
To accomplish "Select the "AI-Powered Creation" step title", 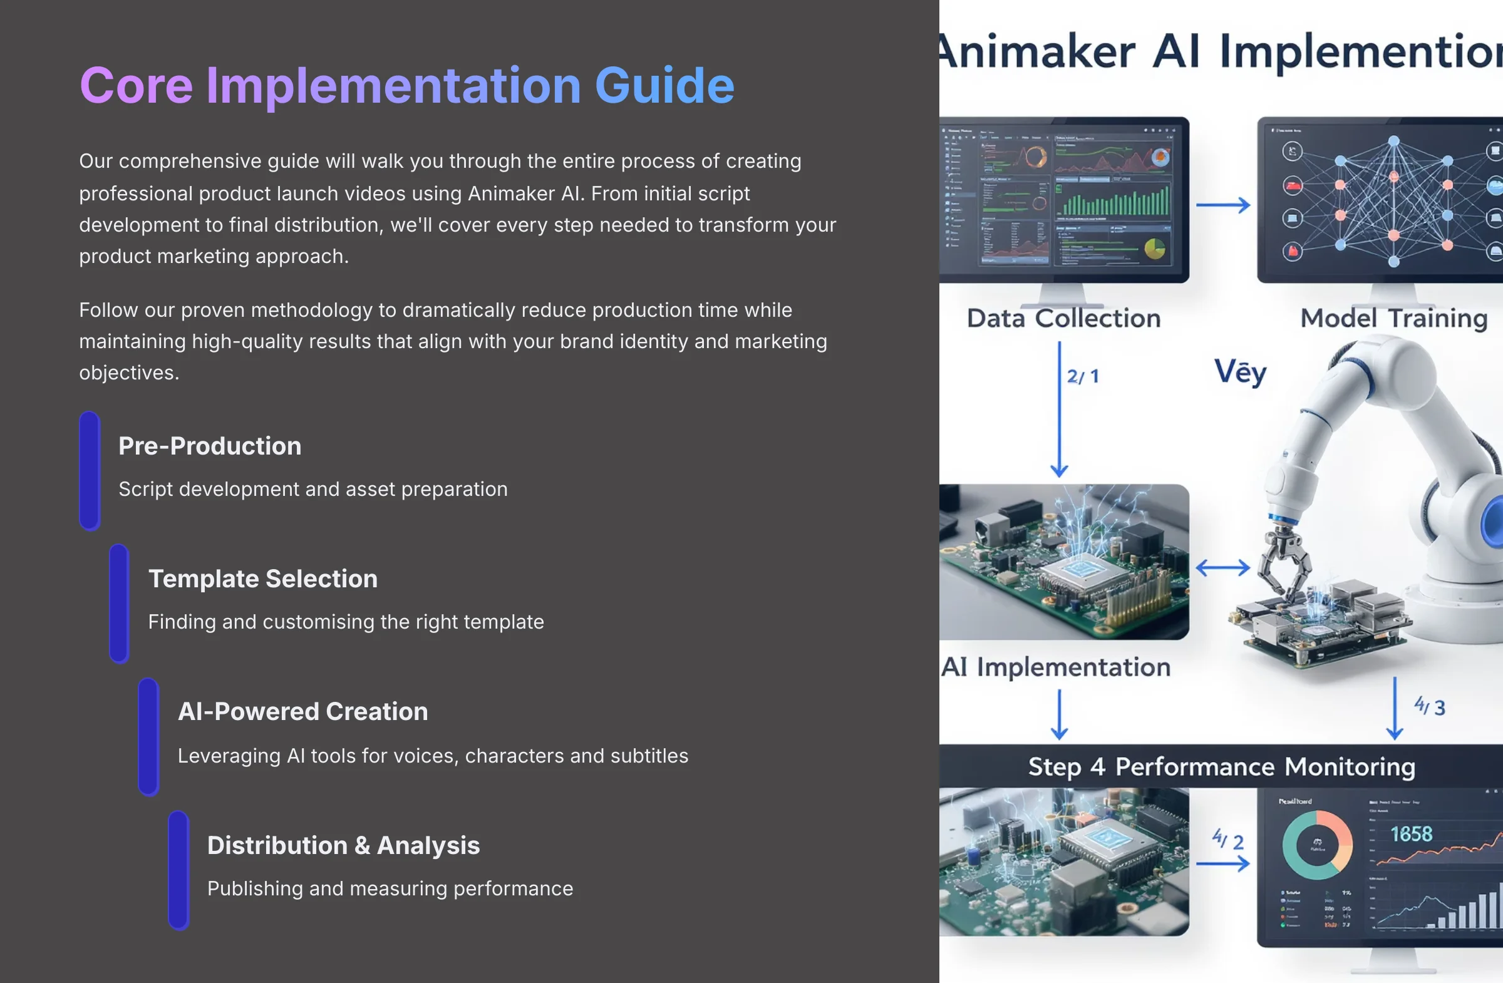I will pos(302,711).
